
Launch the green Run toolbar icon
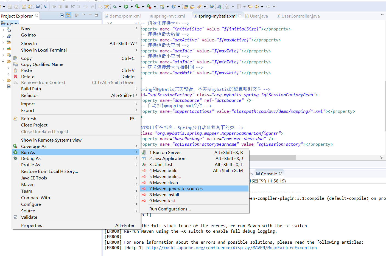pos(126,6)
